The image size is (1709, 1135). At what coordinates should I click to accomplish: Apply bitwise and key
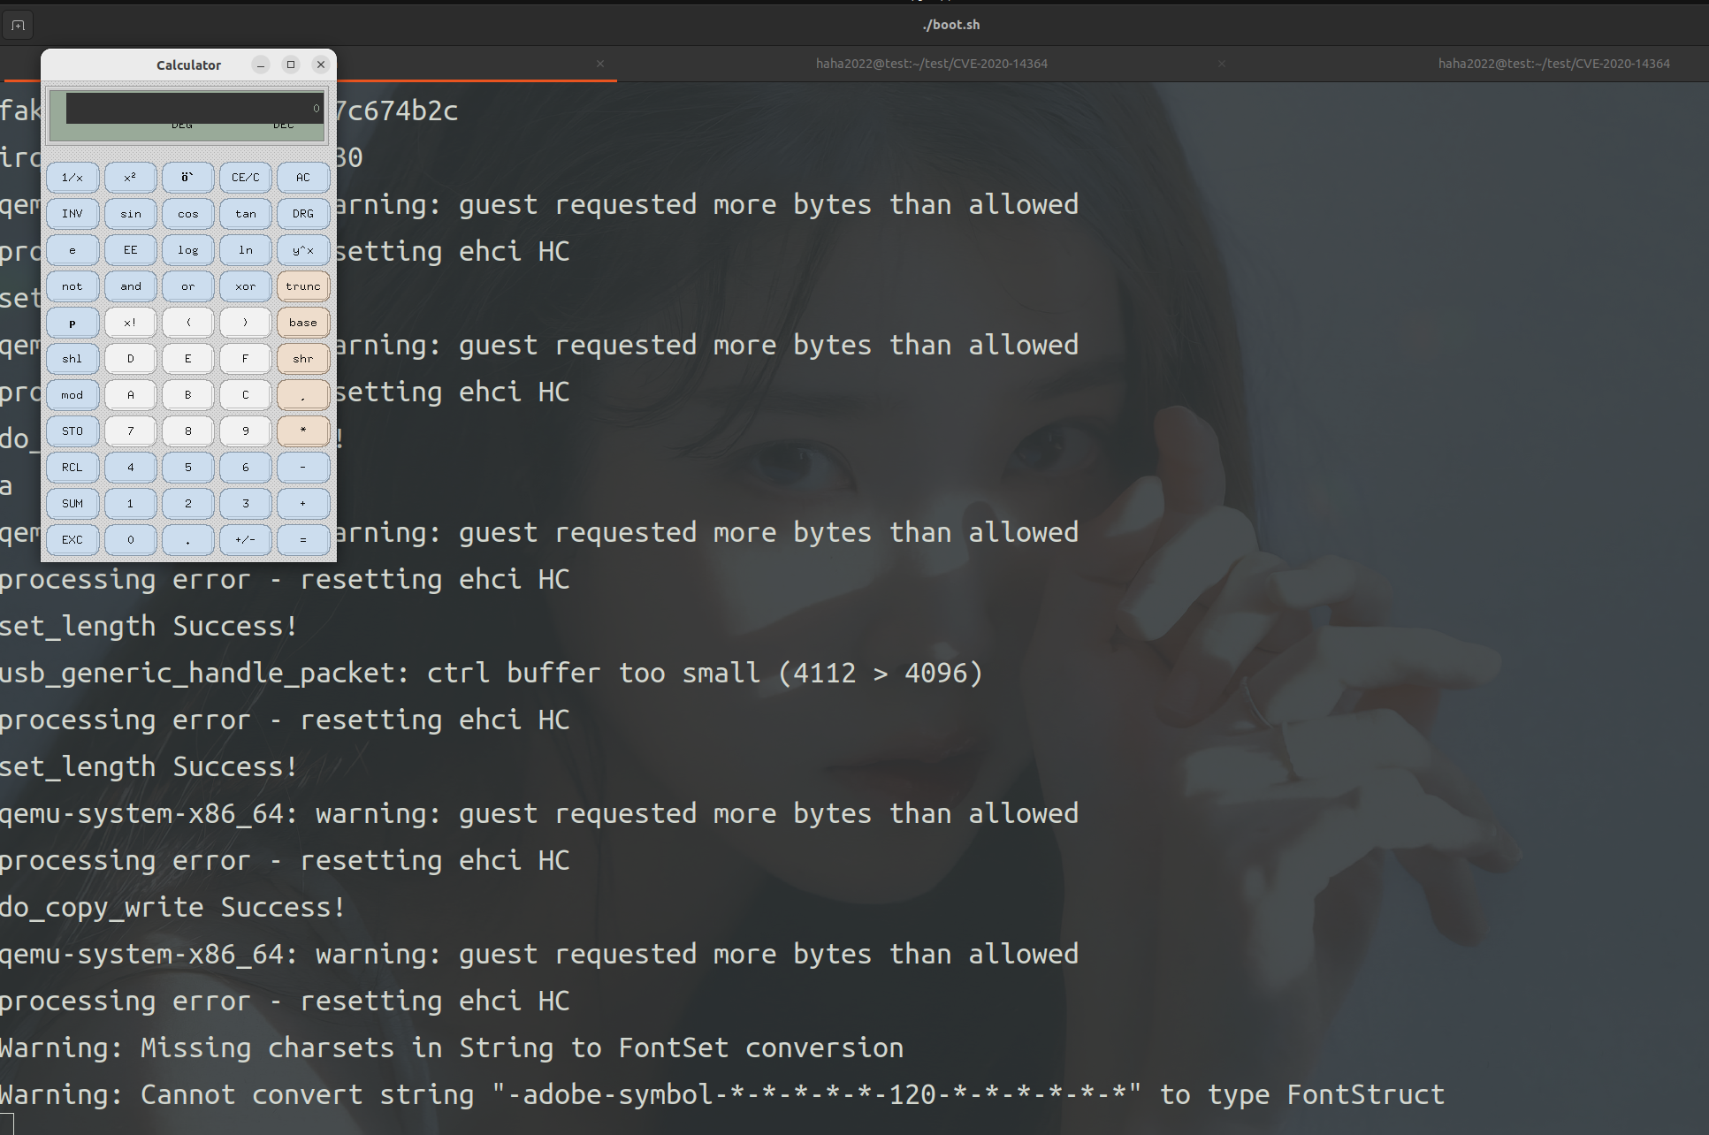click(x=130, y=286)
